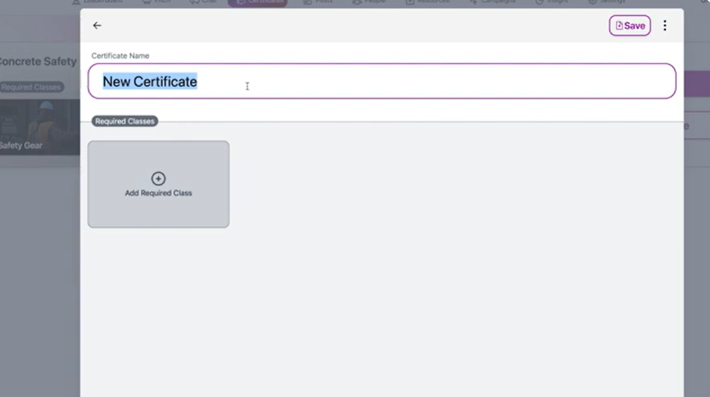710x397 pixels.
Task: Open the Settings tab
Action: pos(606,2)
